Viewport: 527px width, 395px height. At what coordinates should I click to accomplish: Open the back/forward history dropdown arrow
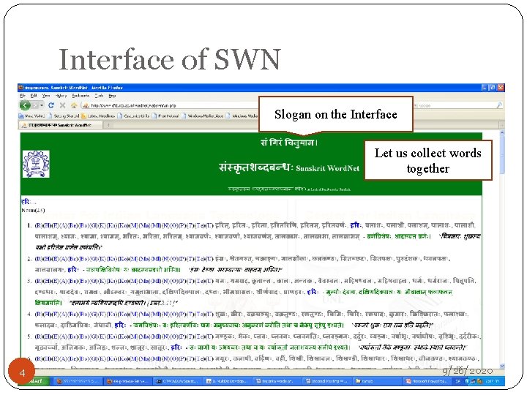coord(42,105)
